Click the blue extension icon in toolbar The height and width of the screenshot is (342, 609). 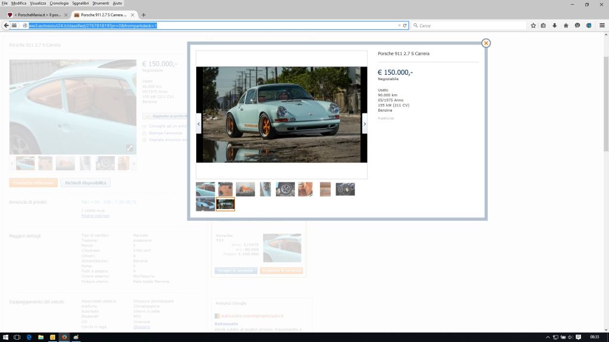[589, 26]
